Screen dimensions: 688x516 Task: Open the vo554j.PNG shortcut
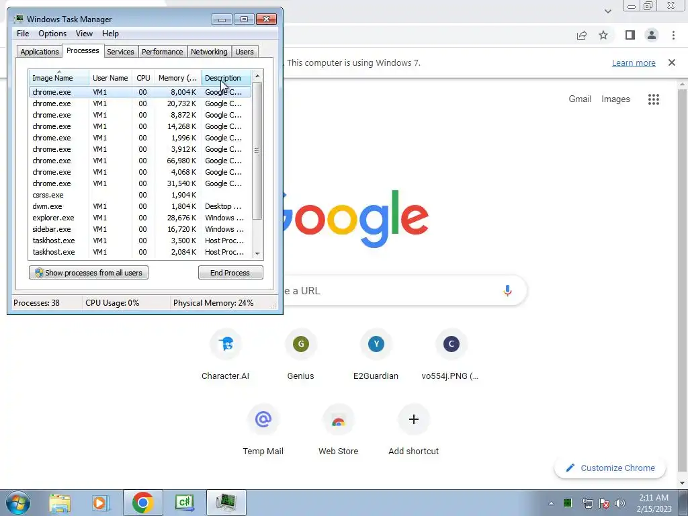pyautogui.click(x=451, y=355)
